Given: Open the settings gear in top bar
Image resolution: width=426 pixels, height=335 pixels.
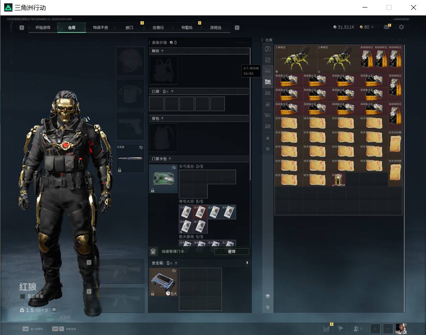Looking at the screenshot, I should (x=401, y=27).
